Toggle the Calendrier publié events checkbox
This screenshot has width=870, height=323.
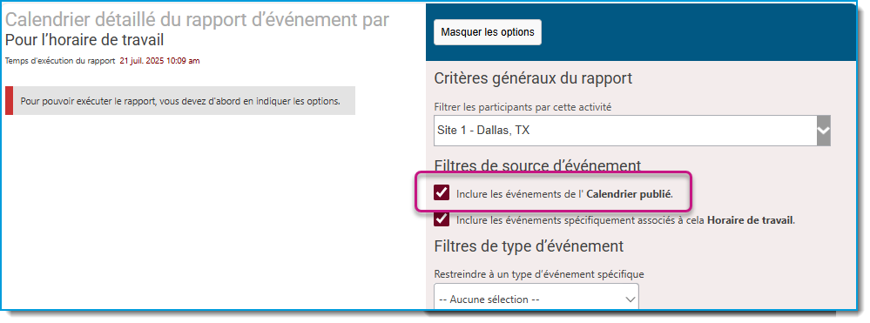[442, 192]
